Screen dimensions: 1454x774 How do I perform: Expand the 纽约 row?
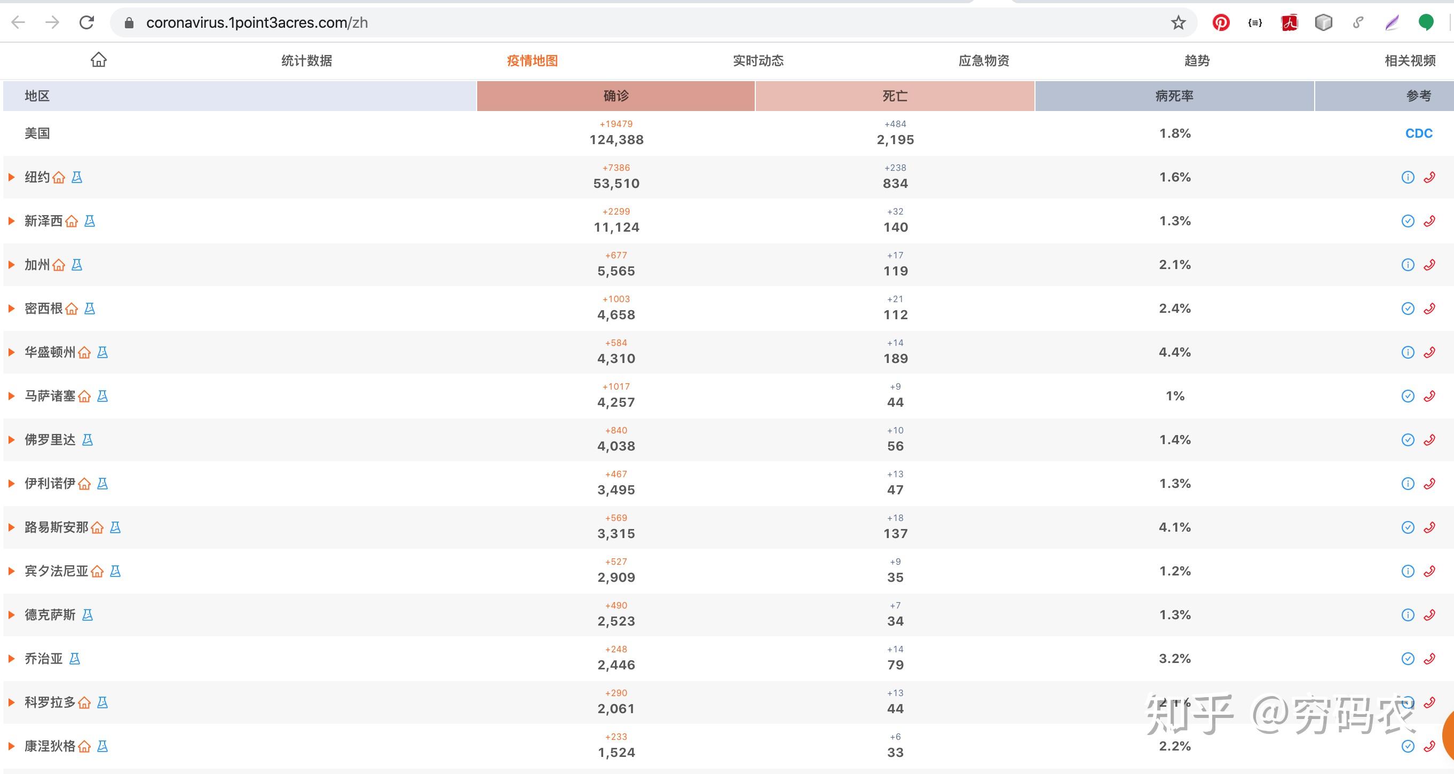click(x=11, y=177)
